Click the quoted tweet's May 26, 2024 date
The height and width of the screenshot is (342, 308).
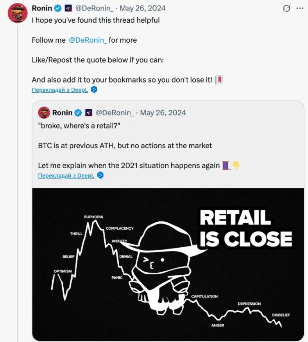(x=163, y=113)
